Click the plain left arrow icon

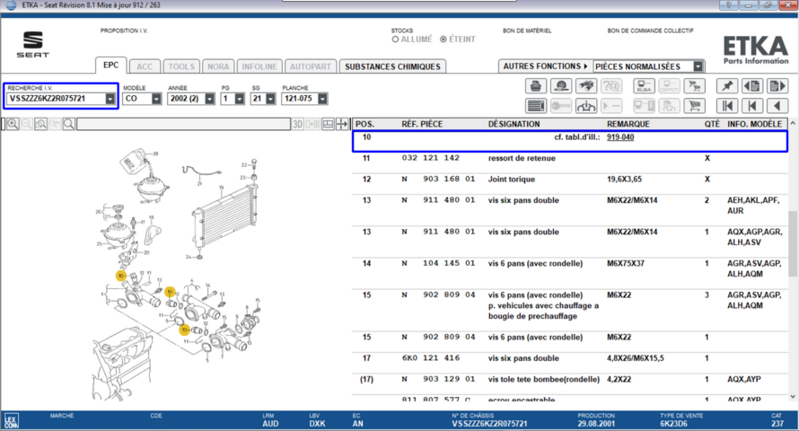point(777,105)
